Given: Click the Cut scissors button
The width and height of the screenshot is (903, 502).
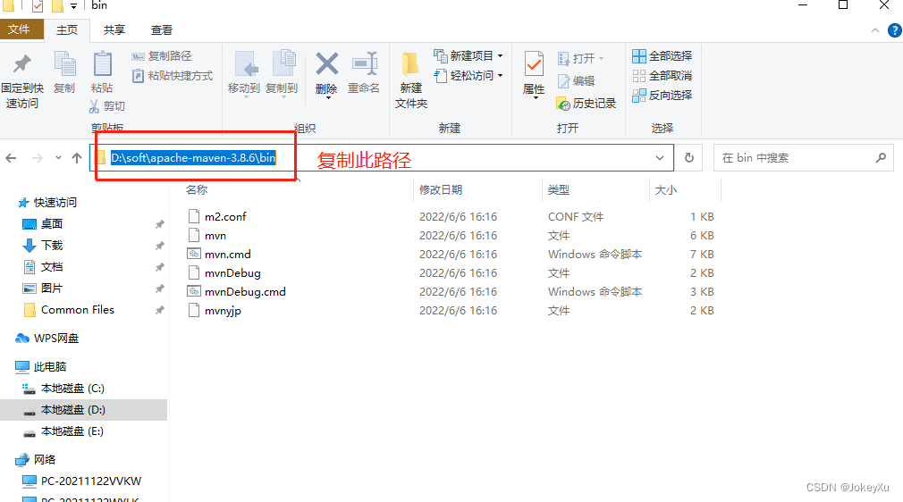Looking at the screenshot, I should 107,106.
